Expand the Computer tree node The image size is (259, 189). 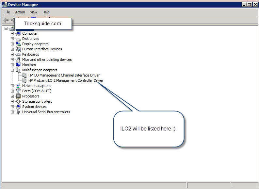(12, 33)
